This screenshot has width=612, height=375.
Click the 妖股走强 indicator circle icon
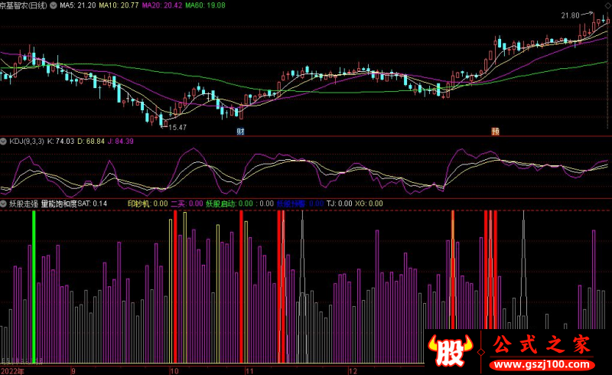tap(4, 204)
